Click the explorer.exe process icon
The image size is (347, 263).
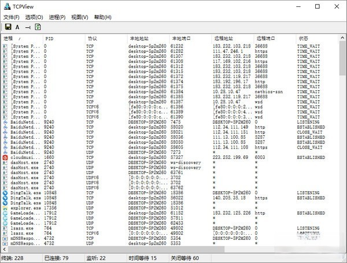(x=5, y=208)
